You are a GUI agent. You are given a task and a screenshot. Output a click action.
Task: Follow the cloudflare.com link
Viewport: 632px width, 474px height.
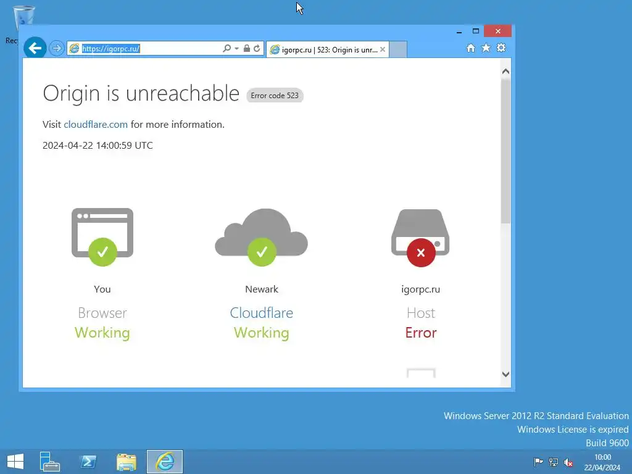click(96, 124)
